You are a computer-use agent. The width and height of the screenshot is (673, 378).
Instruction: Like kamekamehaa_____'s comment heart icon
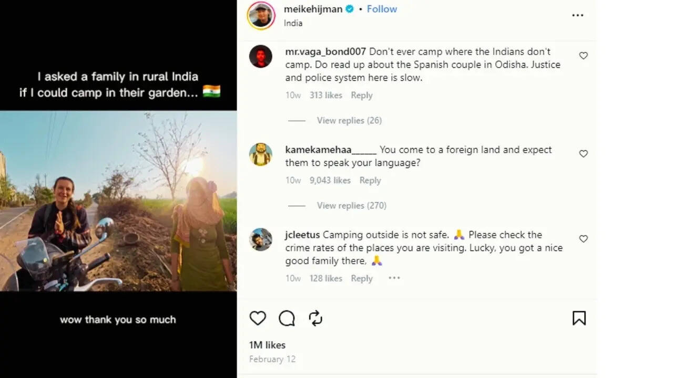point(584,154)
